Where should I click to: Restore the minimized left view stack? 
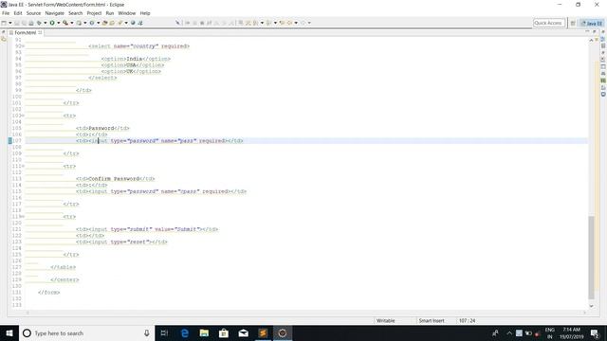pyautogui.click(x=4, y=32)
